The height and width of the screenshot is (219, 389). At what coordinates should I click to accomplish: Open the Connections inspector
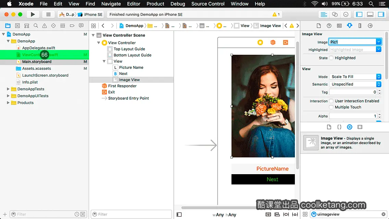coord(370,26)
